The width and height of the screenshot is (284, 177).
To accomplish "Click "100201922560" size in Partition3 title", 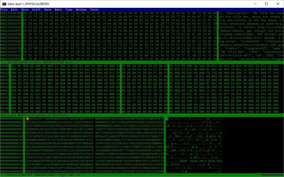I will pyautogui.click(x=53, y=62).
